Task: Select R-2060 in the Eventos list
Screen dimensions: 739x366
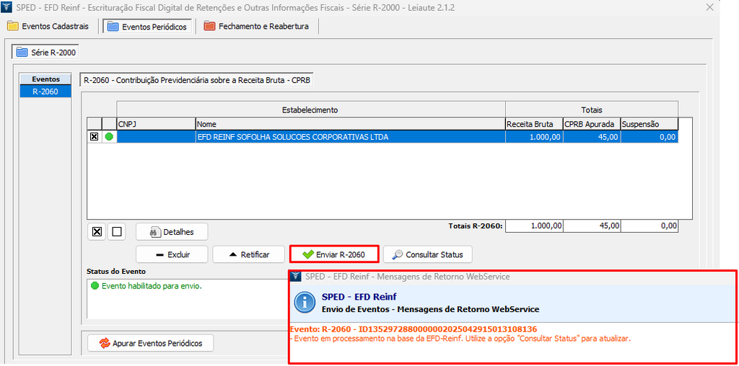Action: click(45, 91)
